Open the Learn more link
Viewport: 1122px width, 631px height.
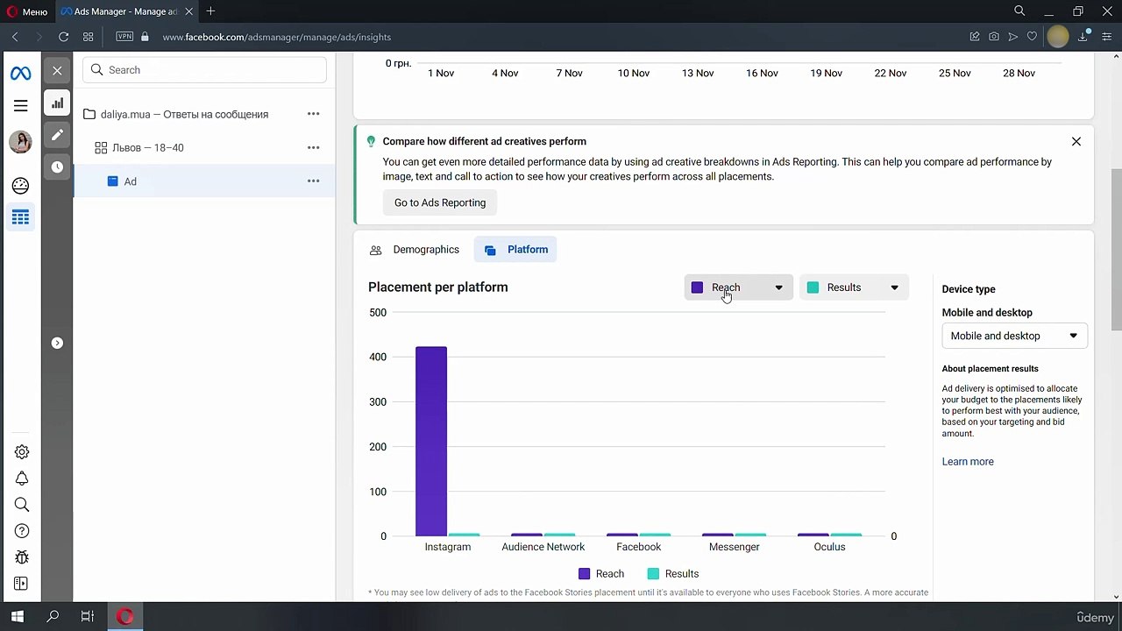pyautogui.click(x=968, y=462)
